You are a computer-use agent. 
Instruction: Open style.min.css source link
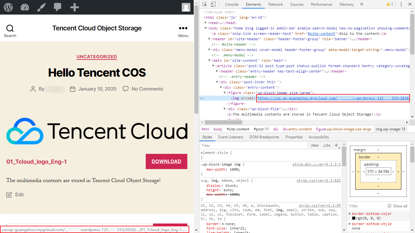click(317, 164)
